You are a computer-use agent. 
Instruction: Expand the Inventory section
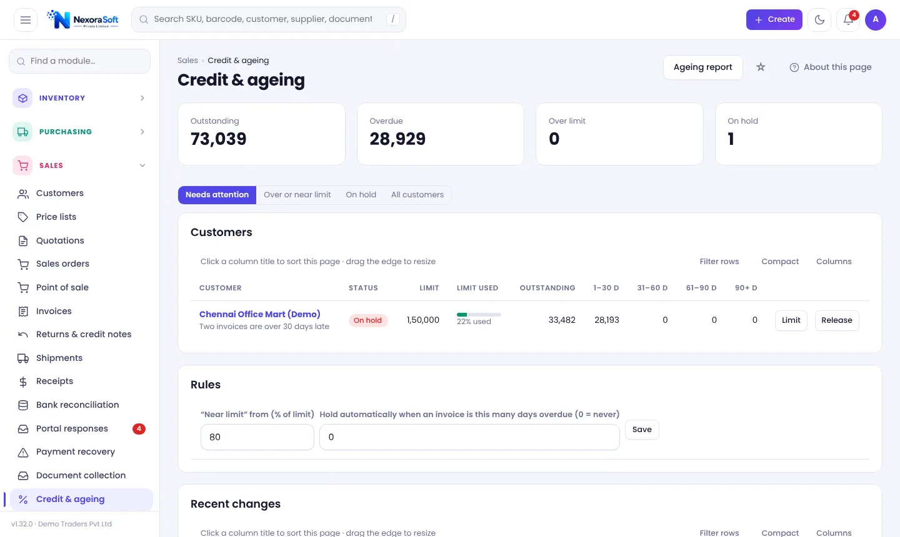(x=142, y=98)
